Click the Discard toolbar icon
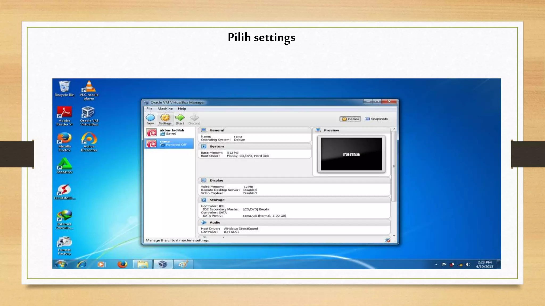The image size is (545, 306). tap(194, 119)
